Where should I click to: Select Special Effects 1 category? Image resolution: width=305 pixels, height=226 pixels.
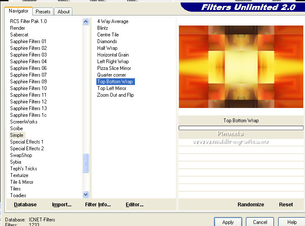27,142
